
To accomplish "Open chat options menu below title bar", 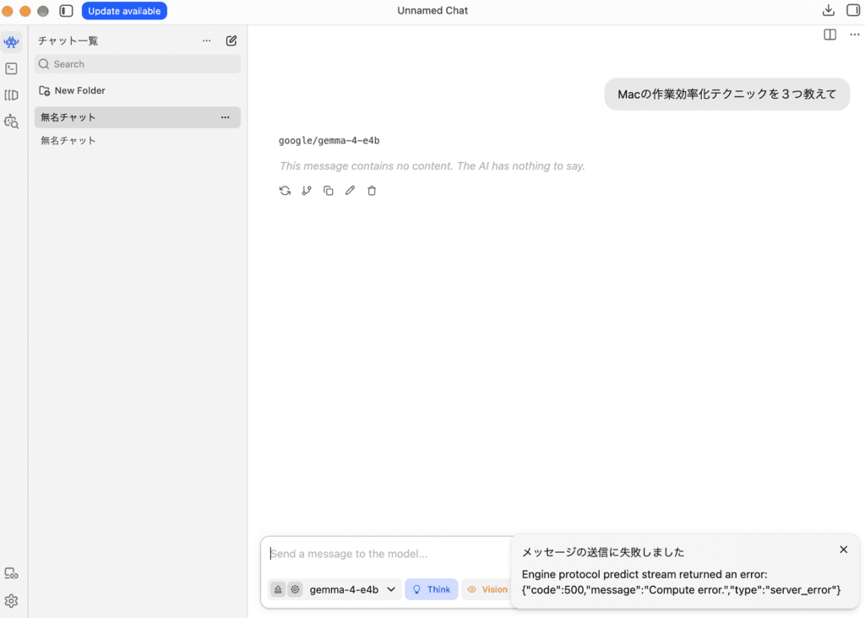I will tap(855, 35).
